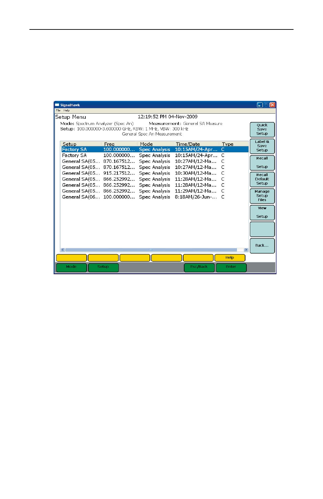Click the 8:18AM/26-Jun time cell
This screenshot has height=499, width=323.
[196, 197]
